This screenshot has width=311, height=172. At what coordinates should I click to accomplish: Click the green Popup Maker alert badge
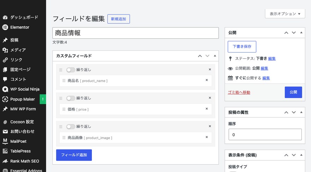coord(43,99)
